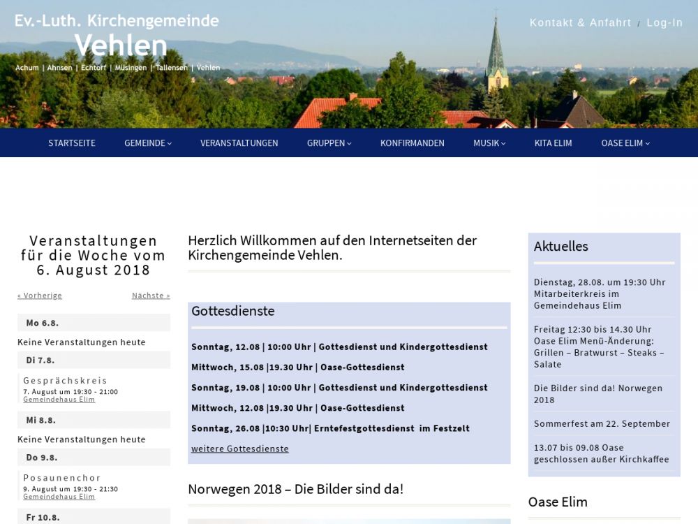Open the Posaunenchor event

point(62,478)
